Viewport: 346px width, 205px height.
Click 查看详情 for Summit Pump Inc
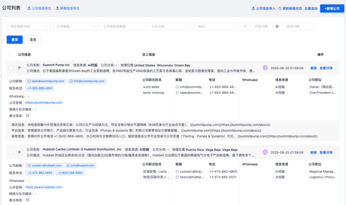pyautogui.click(x=326, y=68)
